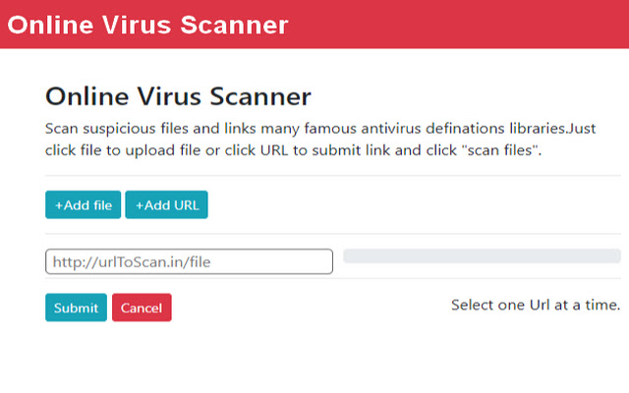The image size is (629, 393).
Task: Click the +Add file button
Action: point(83,205)
